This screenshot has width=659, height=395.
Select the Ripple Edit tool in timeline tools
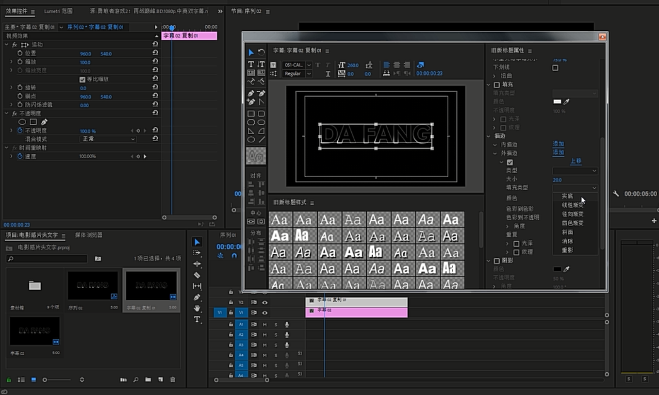coord(197,264)
